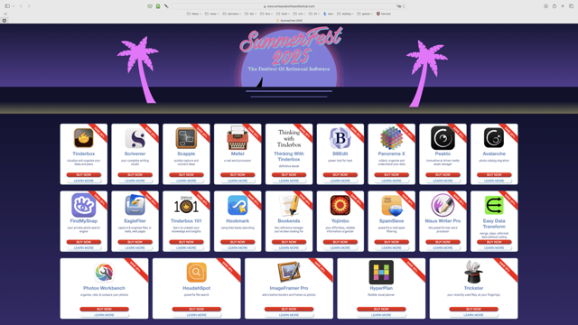
Task: Select the Trickster top hat icon
Action: click(x=473, y=272)
